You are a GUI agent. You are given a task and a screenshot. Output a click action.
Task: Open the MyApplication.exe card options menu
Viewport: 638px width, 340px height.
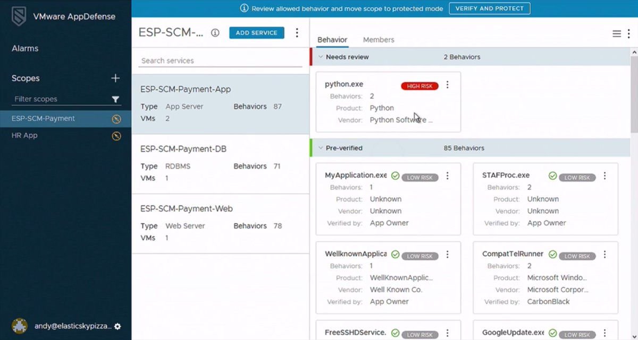447,176
